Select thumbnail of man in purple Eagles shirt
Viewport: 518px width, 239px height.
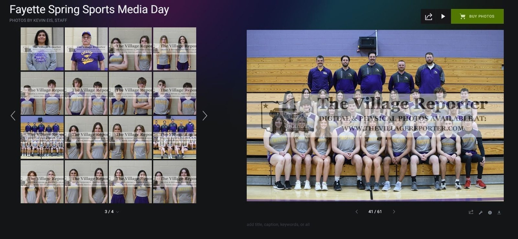(86, 49)
